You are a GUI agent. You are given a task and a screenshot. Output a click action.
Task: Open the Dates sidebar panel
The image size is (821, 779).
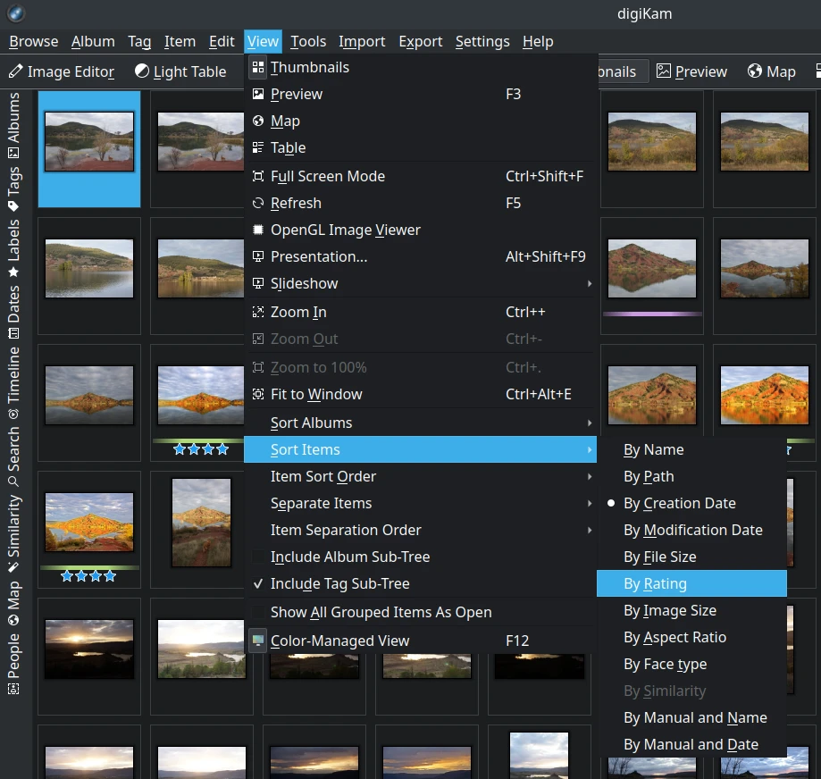pos(13,312)
